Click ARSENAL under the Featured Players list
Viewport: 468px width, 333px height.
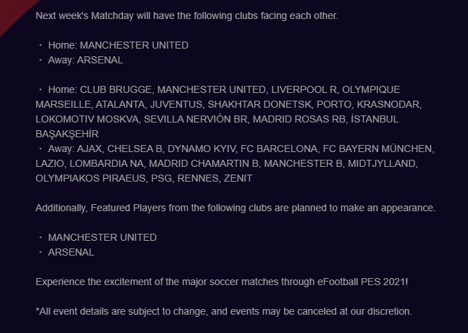point(71,252)
